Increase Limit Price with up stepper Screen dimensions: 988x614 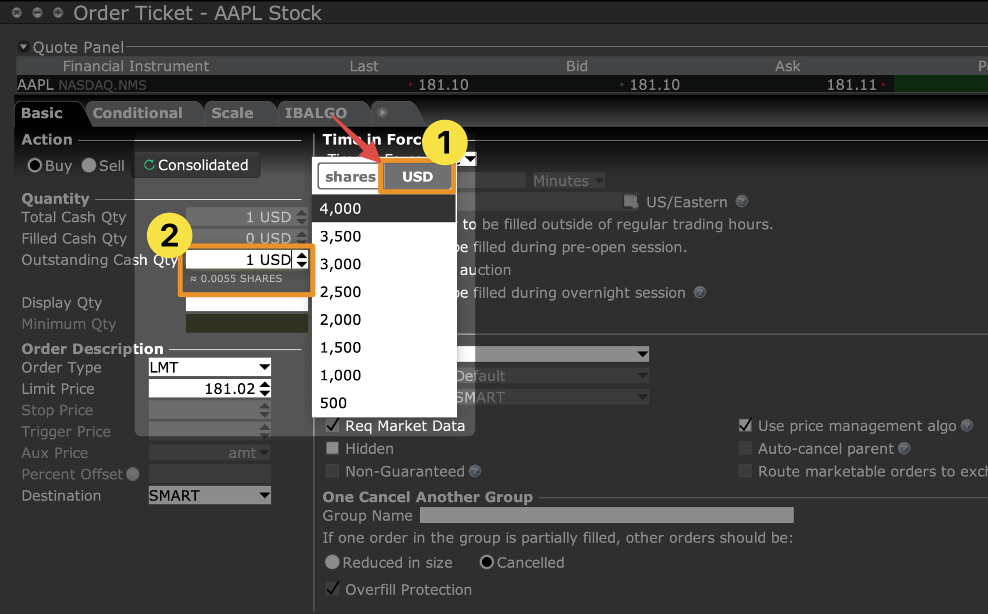[264, 385]
